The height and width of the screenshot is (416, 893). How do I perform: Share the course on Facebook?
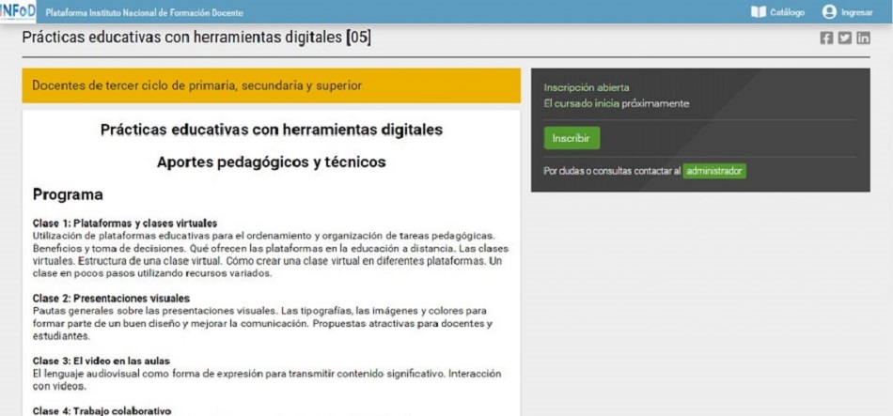pyautogui.click(x=826, y=39)
